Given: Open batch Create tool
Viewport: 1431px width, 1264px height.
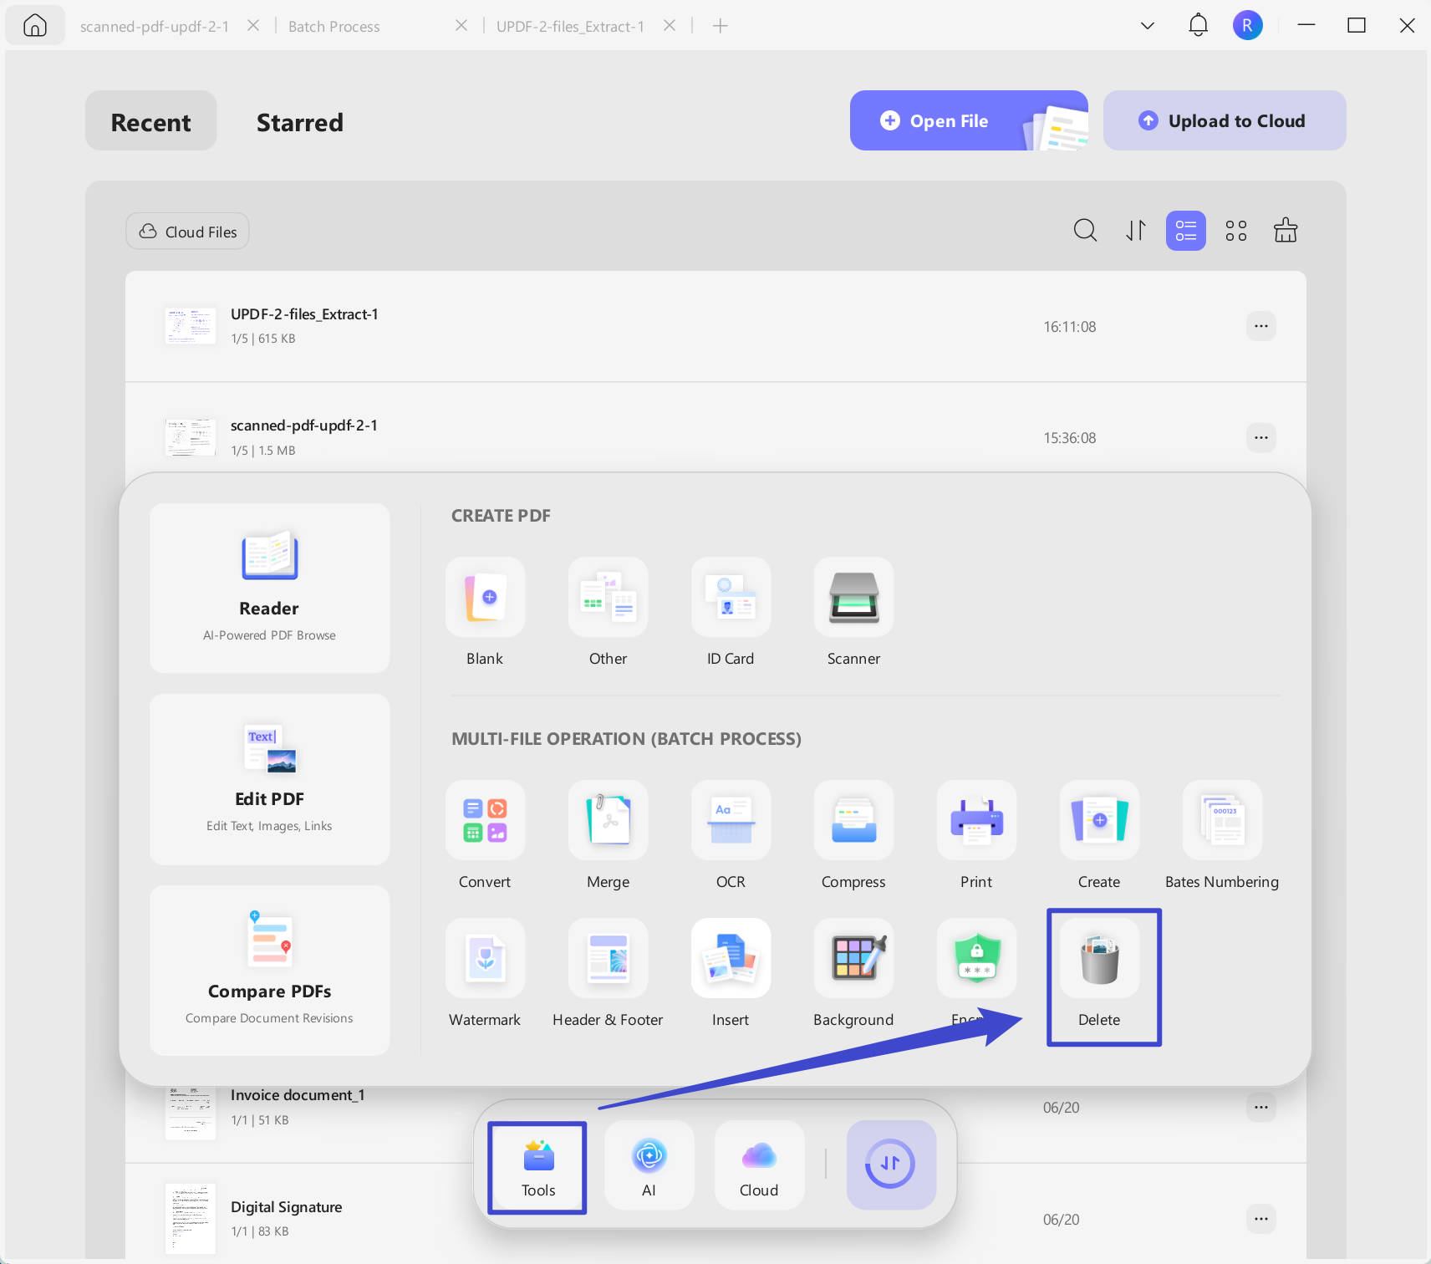Looking at the screenshot, I should (1099, 820).
